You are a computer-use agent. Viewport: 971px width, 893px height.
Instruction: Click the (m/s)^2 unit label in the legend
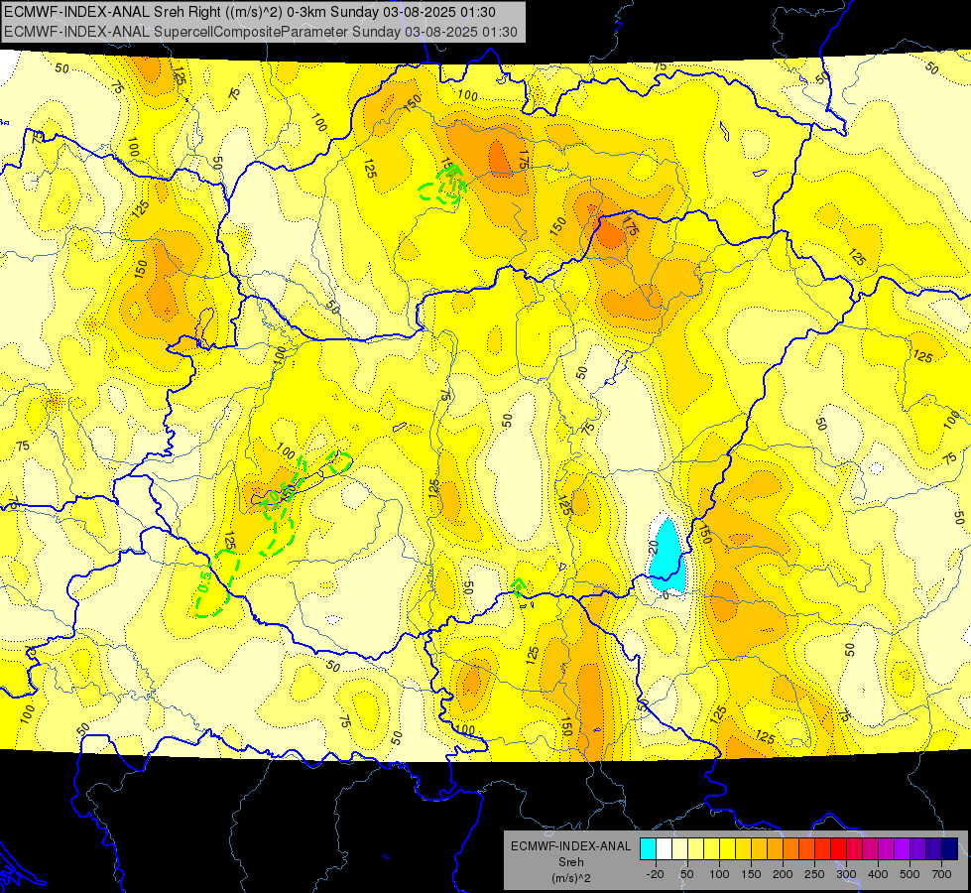tap(570, 878)
